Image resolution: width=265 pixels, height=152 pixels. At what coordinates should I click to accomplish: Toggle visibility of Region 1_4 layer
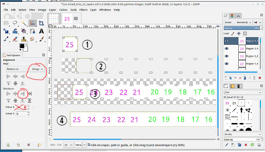pos(227,64)
